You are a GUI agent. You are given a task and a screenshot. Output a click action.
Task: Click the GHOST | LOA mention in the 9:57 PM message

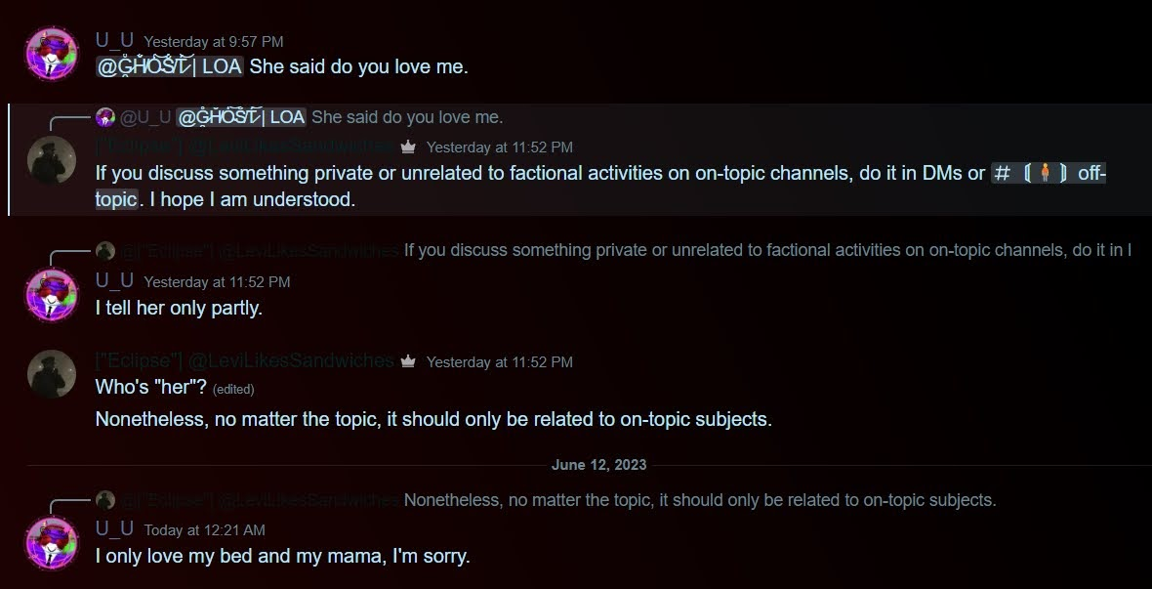click(170, 67)
